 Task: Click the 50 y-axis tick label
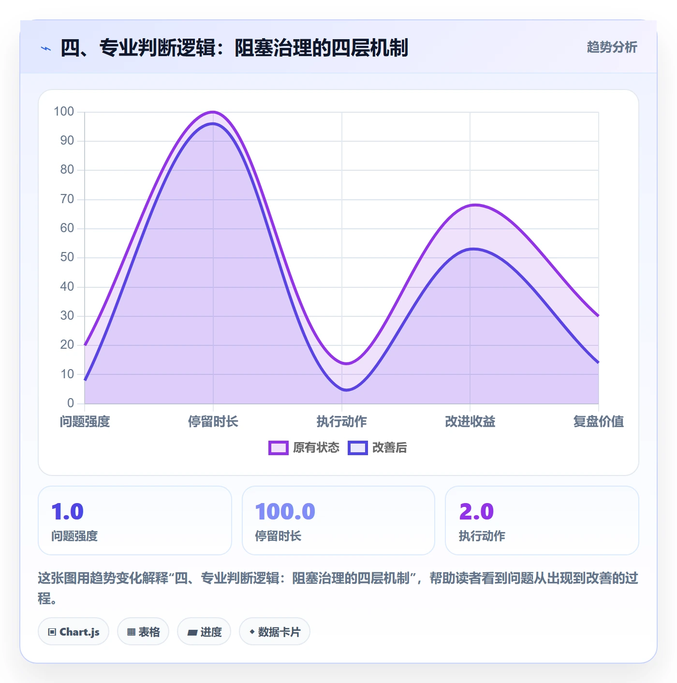[x=67, y=257]
